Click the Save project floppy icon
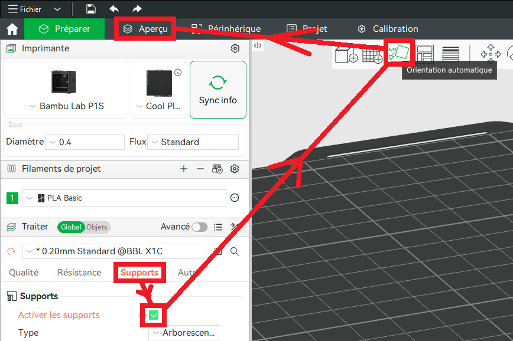This screenshot has width=513, height=341. (90, 9)
